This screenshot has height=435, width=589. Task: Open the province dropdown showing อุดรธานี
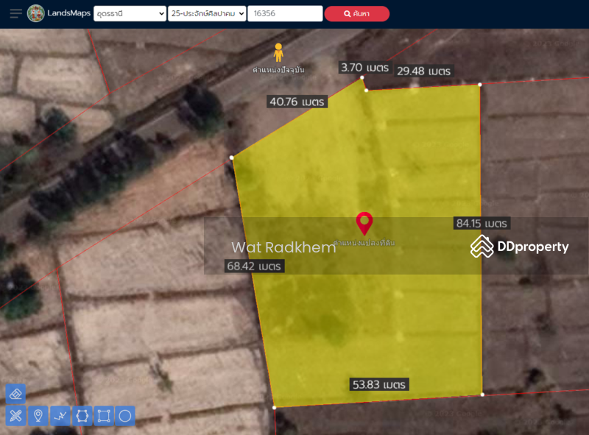(130, 13)
